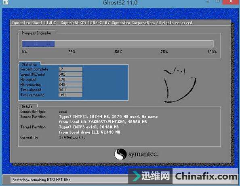Click the Local connection value
240x186 pixels.
coord(63,112)
